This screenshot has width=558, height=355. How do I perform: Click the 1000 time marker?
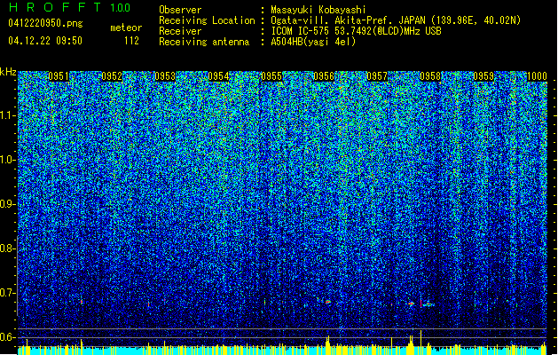point(537,76)
